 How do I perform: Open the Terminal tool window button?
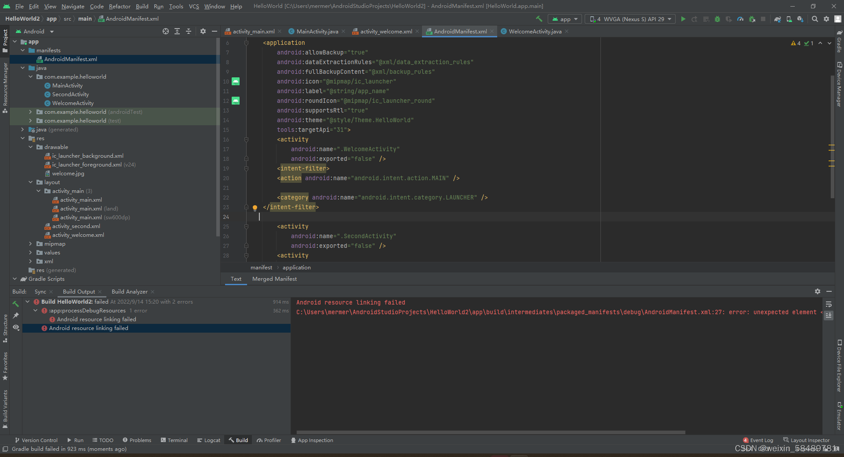(174, 440)
